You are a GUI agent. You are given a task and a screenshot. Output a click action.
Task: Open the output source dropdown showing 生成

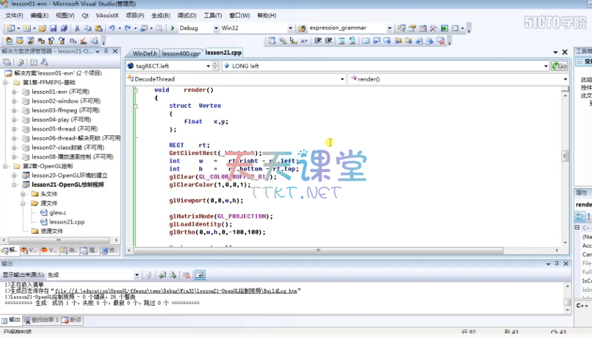(136, 275)
